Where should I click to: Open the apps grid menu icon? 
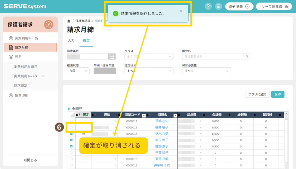(218, 6)
